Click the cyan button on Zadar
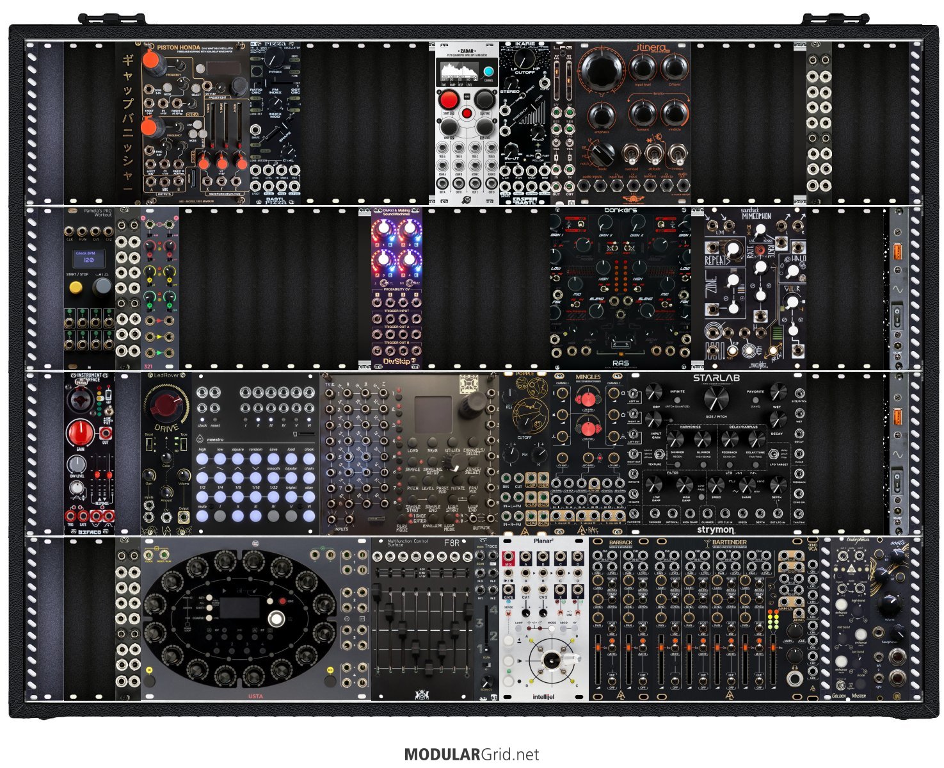The image size is (944, 768). pyautogui.click(x=489, y=72)
